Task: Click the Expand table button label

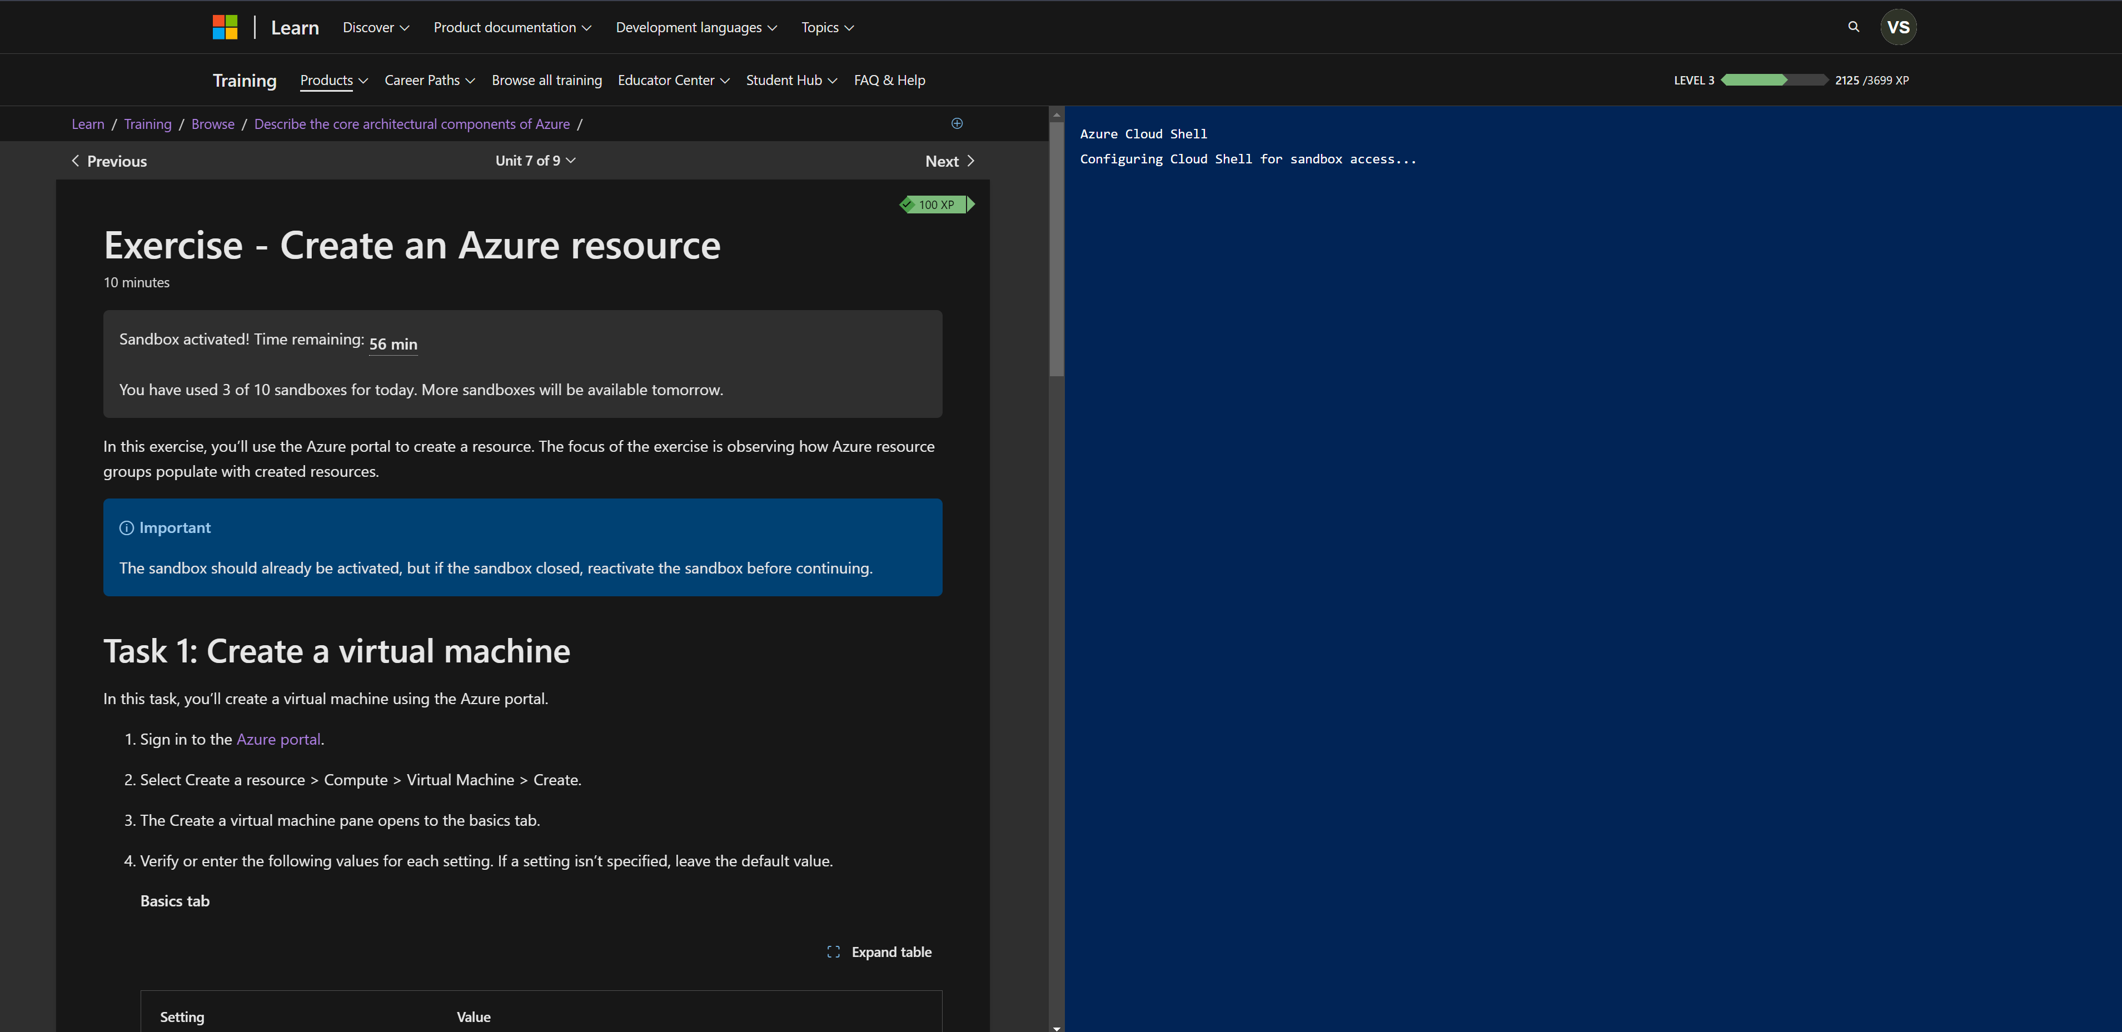Action: point(891,952)
